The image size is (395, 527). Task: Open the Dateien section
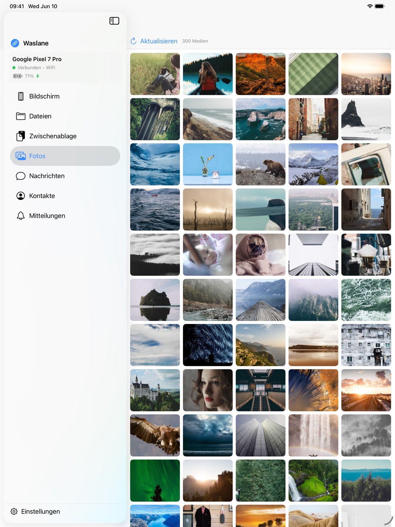(65, 116)
